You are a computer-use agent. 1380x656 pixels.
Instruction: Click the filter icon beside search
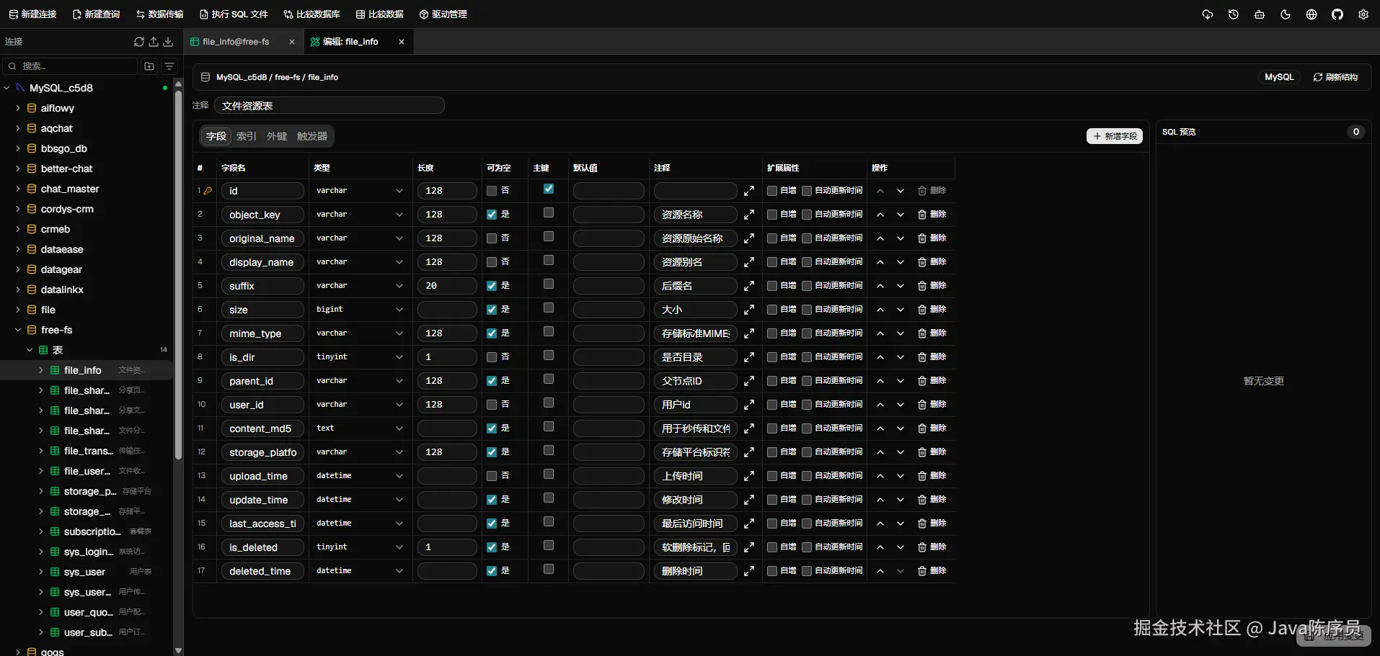click(x=169, y=66)
